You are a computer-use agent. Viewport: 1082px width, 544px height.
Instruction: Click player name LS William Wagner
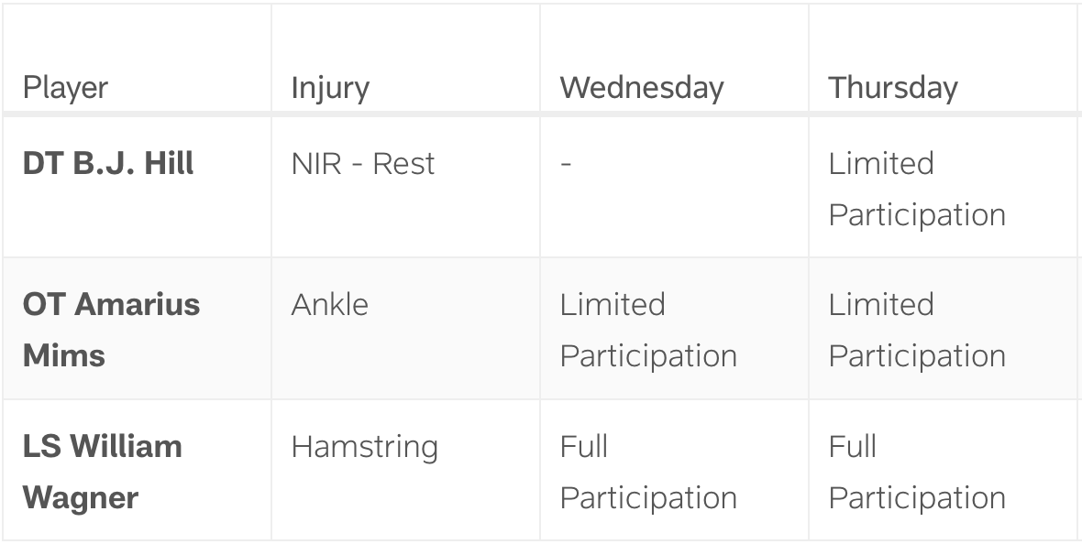(102, 472)
